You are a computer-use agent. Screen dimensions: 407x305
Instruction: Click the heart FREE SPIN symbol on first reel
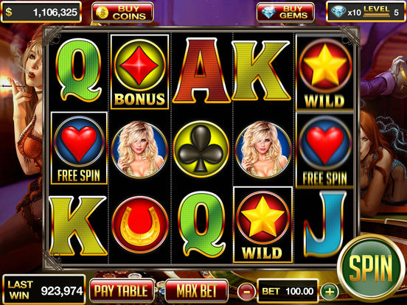79,148
